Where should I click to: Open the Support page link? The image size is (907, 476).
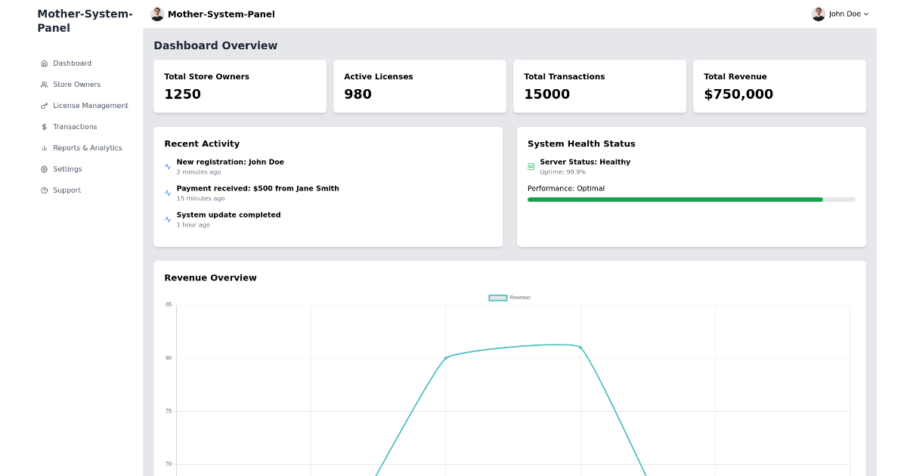click(x=68, y=190)
